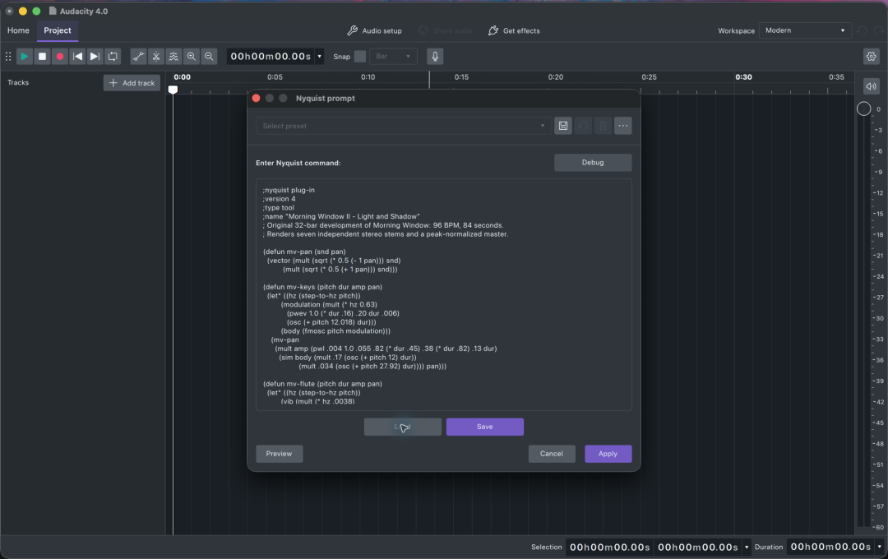Expand the Select preset dropdown
This screenshot has height=559, width=888.
click(403, 126)
